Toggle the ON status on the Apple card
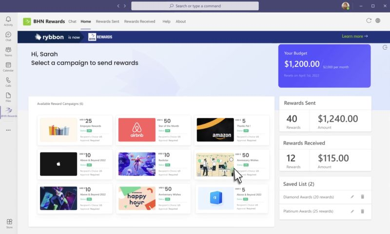Screen dimensions: 390x234 pyautogui.click(x=89, y=165)
